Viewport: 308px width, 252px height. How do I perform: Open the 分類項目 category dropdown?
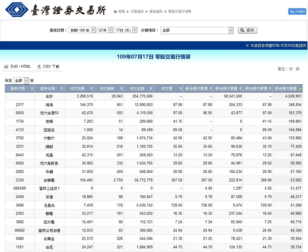coord(197,30)
